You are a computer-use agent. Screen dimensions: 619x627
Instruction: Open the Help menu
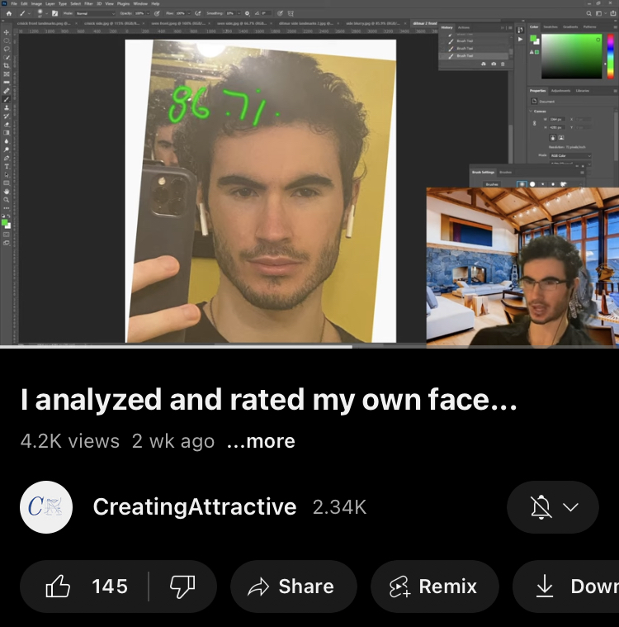155,3
